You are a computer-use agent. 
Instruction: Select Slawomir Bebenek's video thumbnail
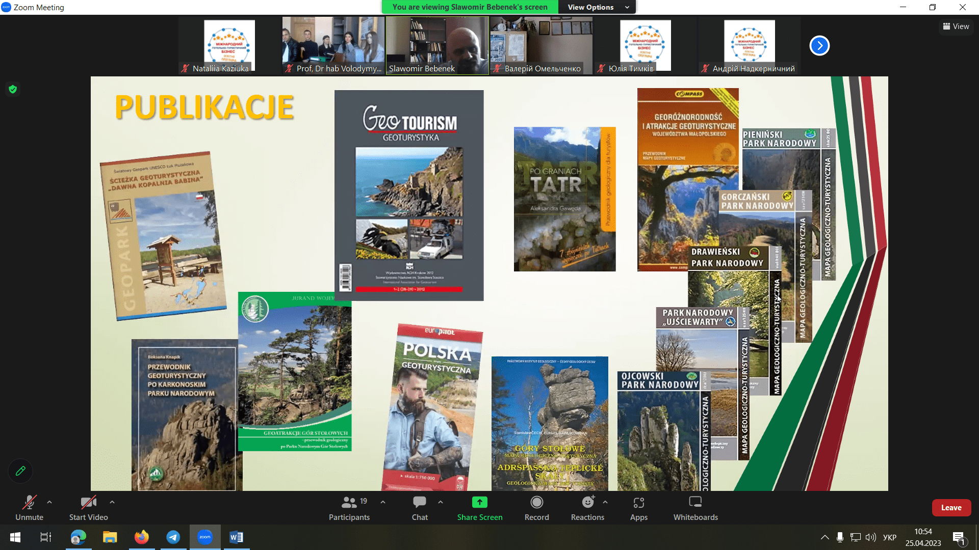437,45
